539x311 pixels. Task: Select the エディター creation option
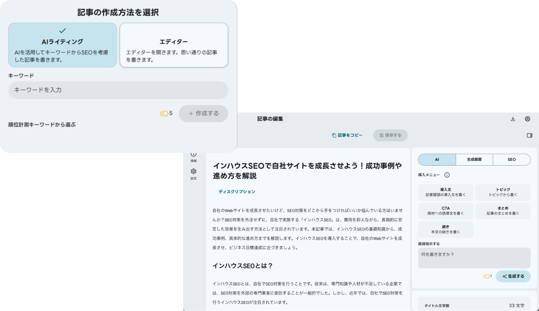pos(174,45)
